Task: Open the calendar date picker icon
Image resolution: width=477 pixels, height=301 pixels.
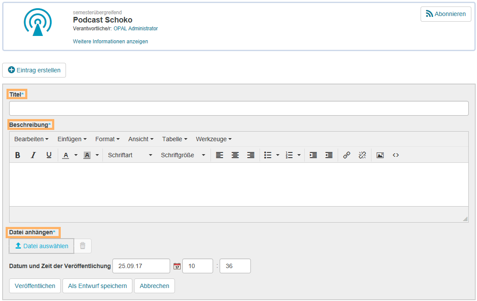Action: tap(177, 266)
